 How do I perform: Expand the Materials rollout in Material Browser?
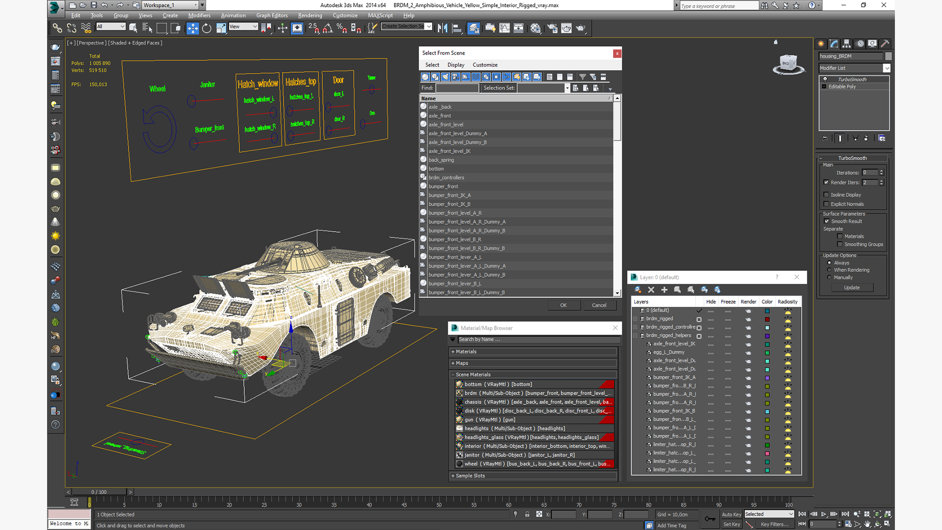click(x=533, y=352)
